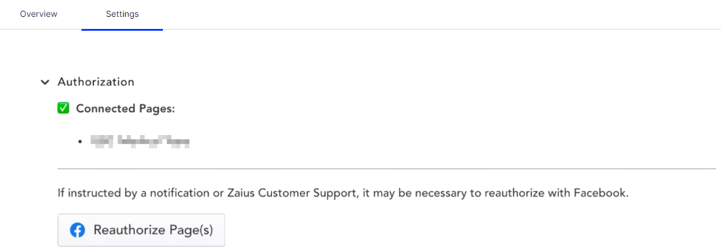Image resolution: width=721 pixels, height=252 pixels.
Task: Select the Settings tab
Action: click(x=122, y=14)
